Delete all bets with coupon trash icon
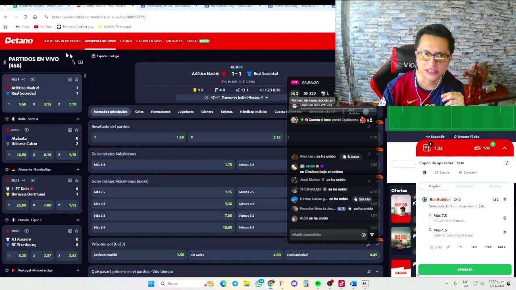This screenshot has width=516, height=290. [424, 172]
